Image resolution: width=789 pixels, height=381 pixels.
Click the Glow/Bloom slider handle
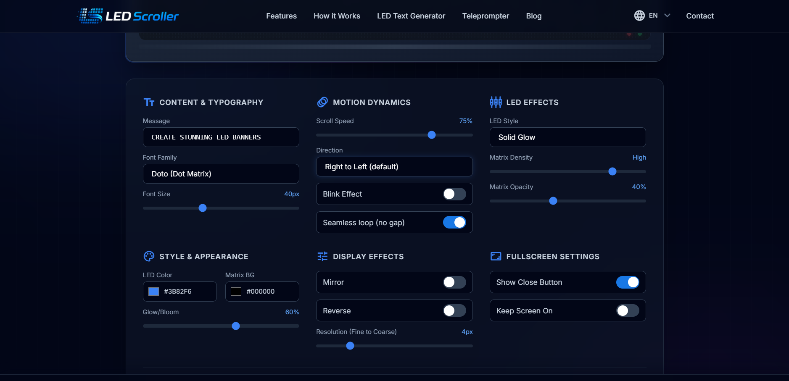coord(236,326)
